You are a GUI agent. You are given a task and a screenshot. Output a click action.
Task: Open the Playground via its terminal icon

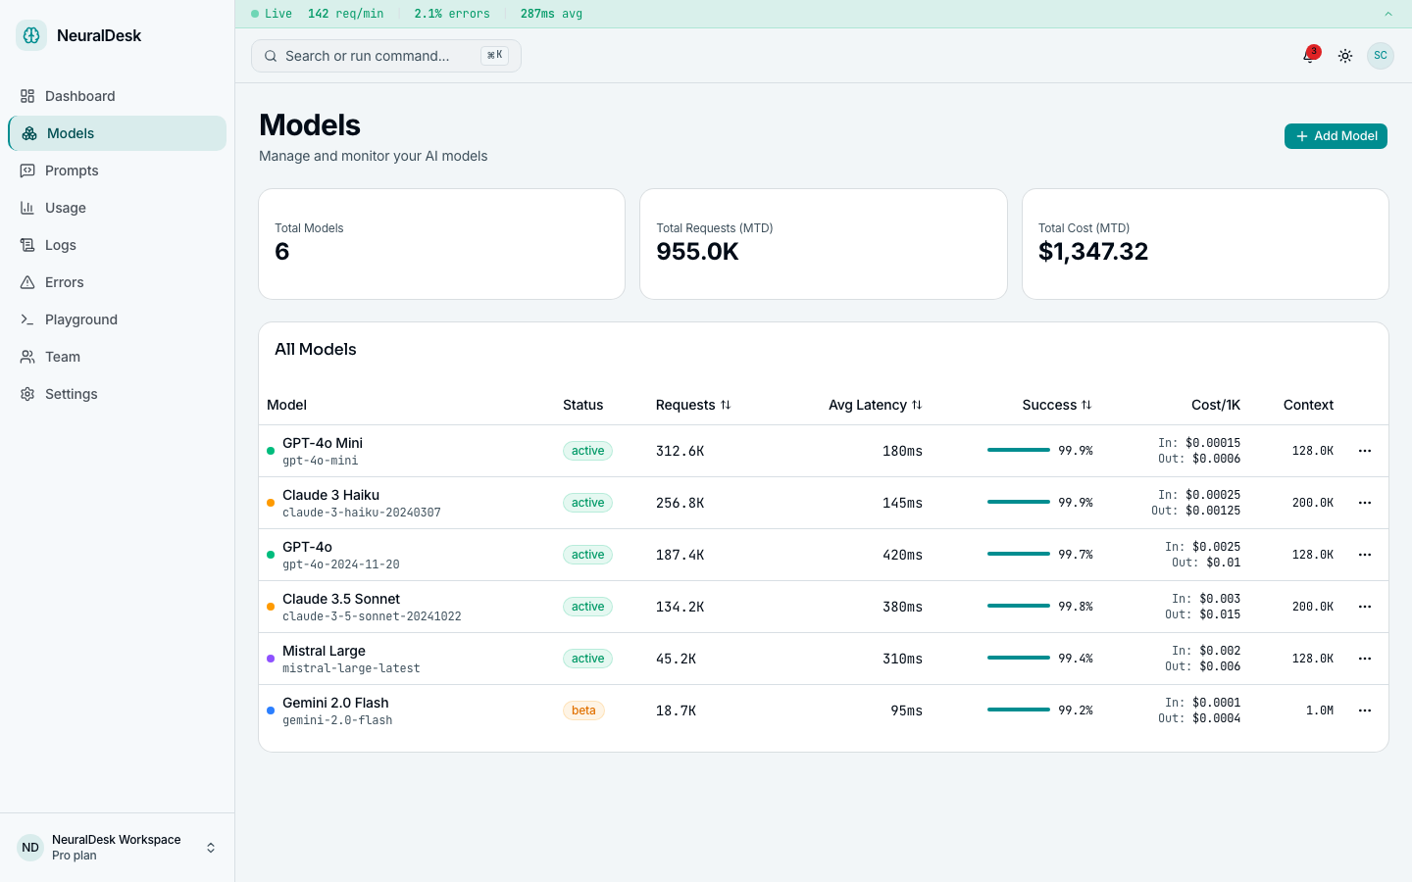[28, 319]
